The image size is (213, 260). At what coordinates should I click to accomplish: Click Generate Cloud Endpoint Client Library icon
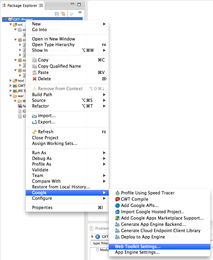tap(117, 231)
